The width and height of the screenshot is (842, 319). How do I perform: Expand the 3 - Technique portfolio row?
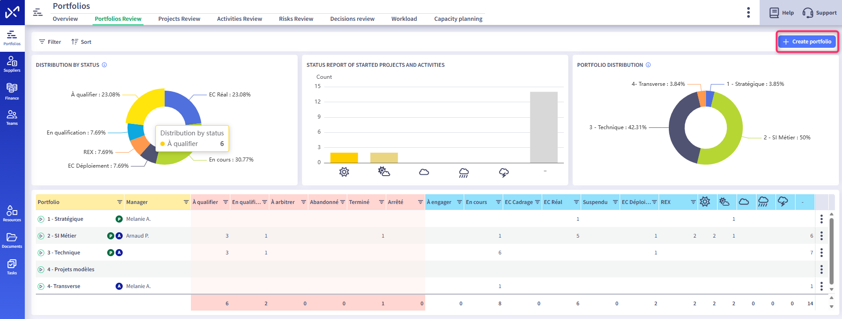point(41,253)
